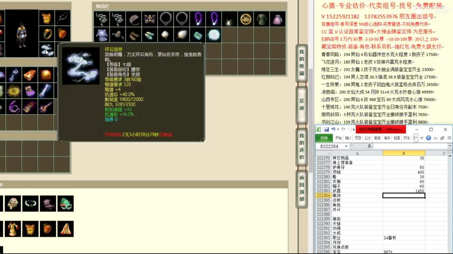Click the white fluffy fan item icon

(182, 34)
